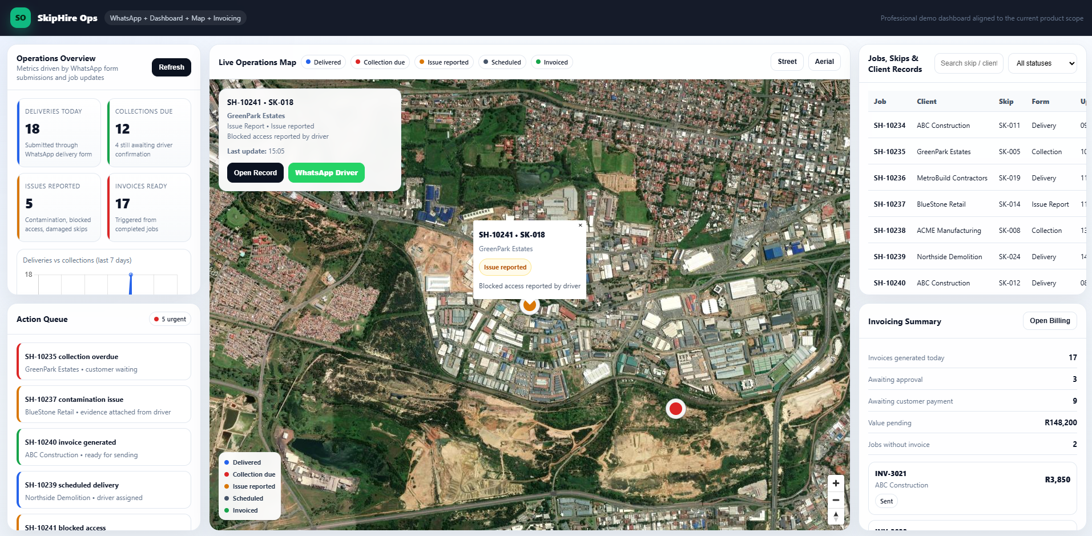Image resolution: width=1092 pixels, height=536 pixels.
Task: Open Billing from the Invoicing Summary
Action: [x=1049, y=321]
